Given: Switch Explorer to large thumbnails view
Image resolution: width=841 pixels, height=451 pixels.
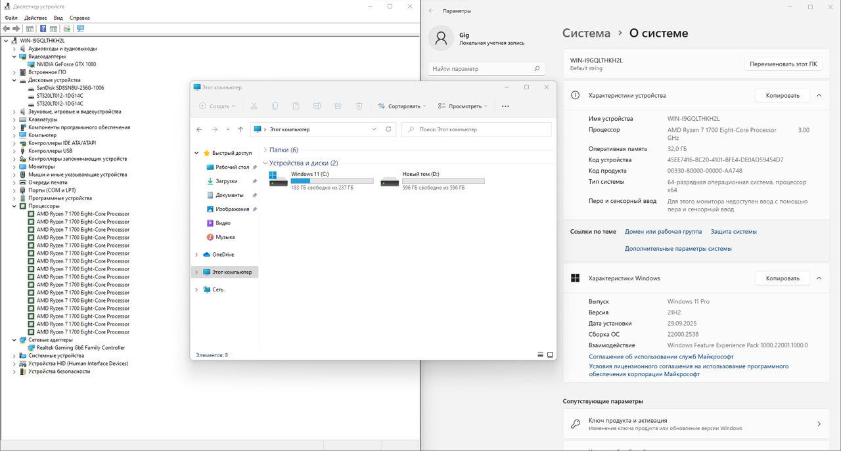Looking at the screenshot, I should pyautogui.click(x=550, y=354).
